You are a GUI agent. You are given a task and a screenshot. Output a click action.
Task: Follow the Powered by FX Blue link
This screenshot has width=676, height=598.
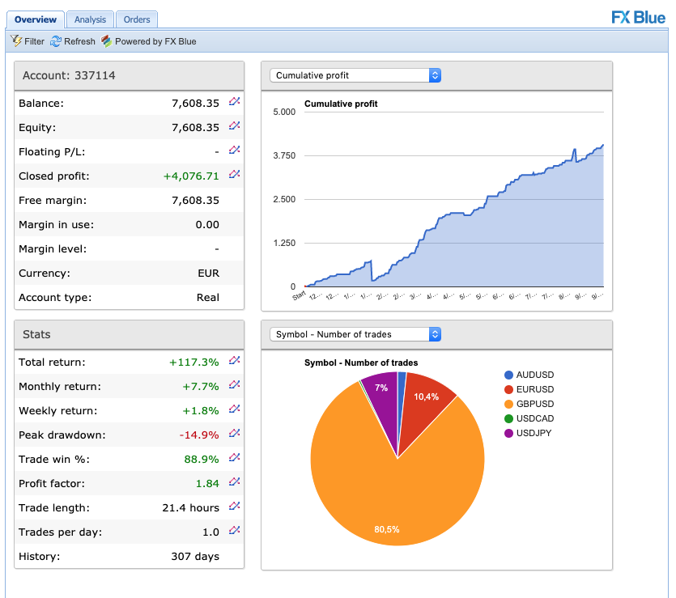click(149, 41)
